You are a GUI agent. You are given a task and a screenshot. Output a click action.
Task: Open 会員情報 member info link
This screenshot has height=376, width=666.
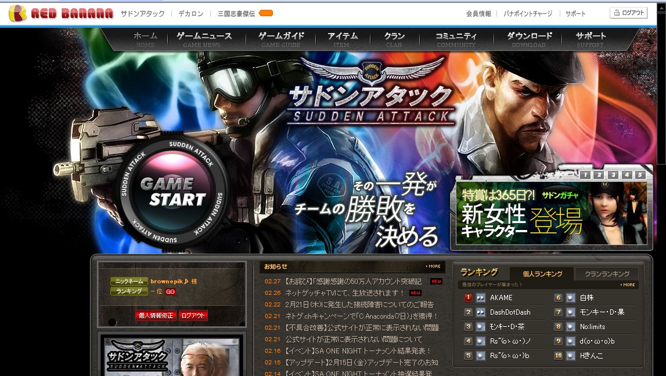[478, 13]
